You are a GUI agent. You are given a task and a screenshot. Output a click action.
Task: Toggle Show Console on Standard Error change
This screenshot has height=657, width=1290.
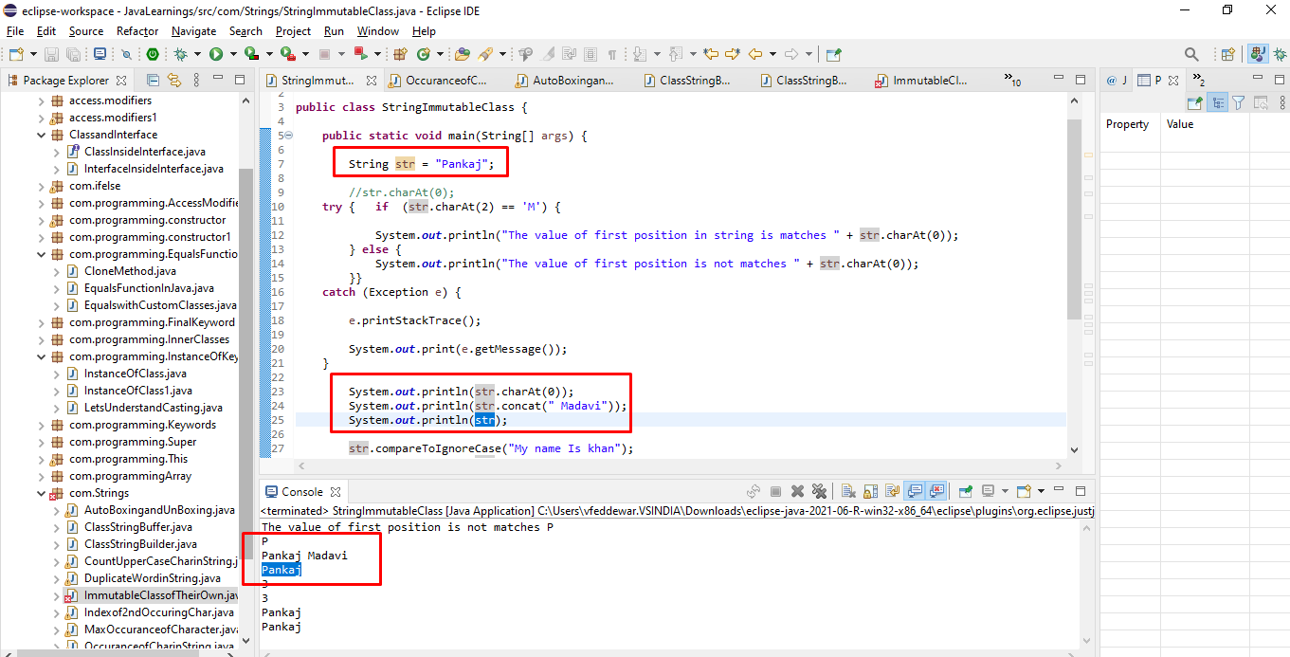coord(937,491)
